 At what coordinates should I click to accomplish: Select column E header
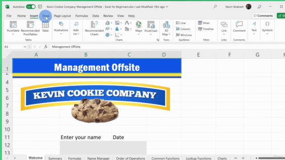point(198,55)
